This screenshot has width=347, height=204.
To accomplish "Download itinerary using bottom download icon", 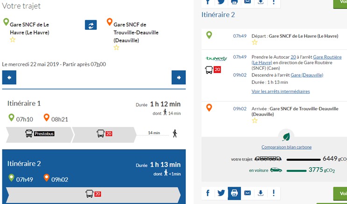I will click(x=261, y=193).
